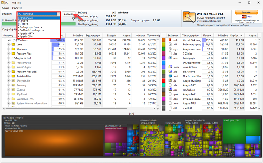Click the .exe file type icon

[x=171, y=58]
